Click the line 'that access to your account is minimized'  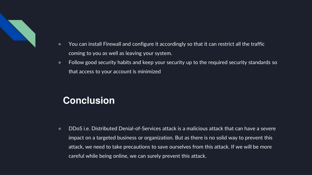coord(115,71)
